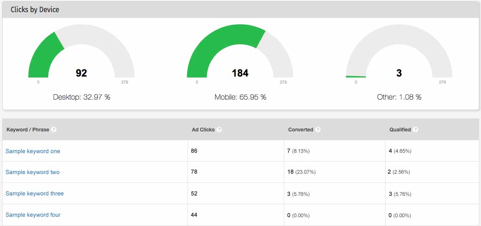
Task: Open the Sample keyword one link
Action: tap(33, 151)
